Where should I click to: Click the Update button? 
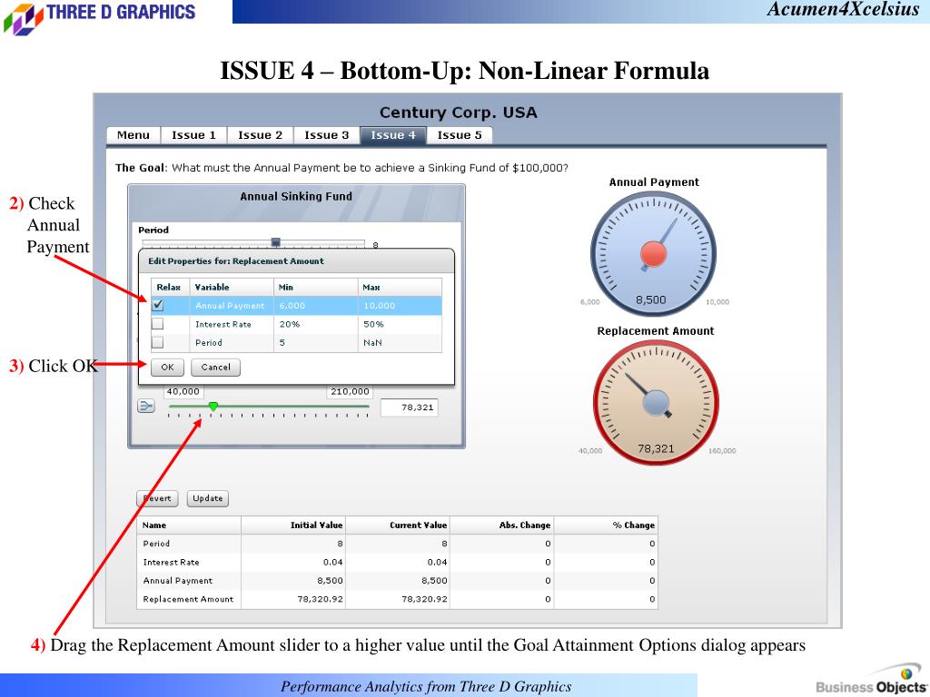click(x=208, y=498)
